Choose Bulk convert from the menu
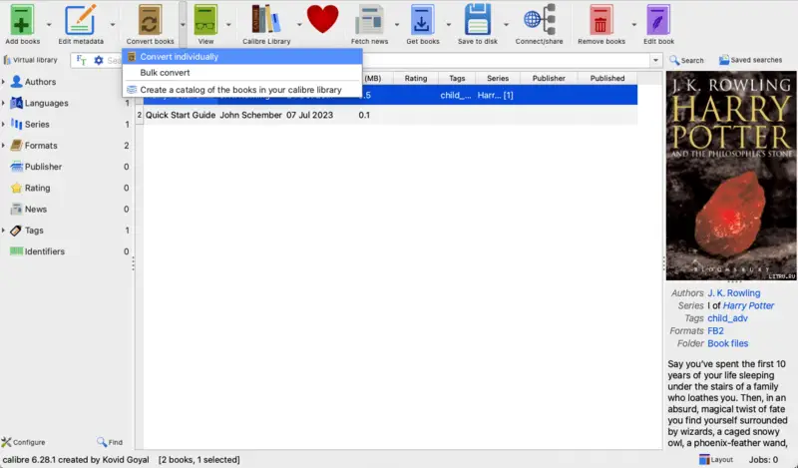The height and width of the screenshot is (468, 798). coord(242,73)
